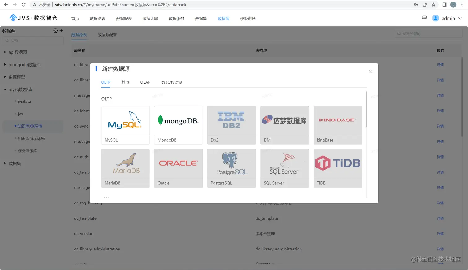This screenshot has width=468, height=270.
Task: Click 详情 for the dc_version row
Action: click(440, 234)
